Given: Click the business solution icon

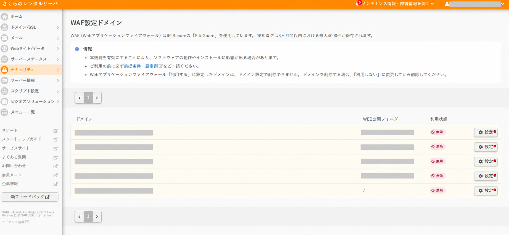Looking at the screenshot, I should (4, 101).
